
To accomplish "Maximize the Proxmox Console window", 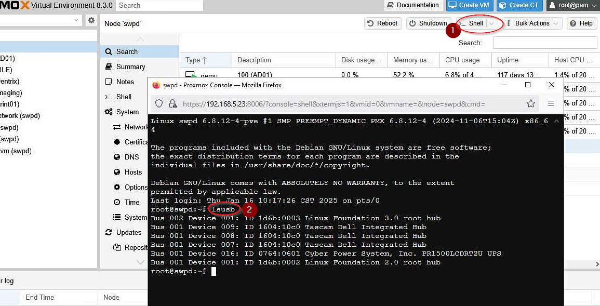I will click(x=528, y=85).
